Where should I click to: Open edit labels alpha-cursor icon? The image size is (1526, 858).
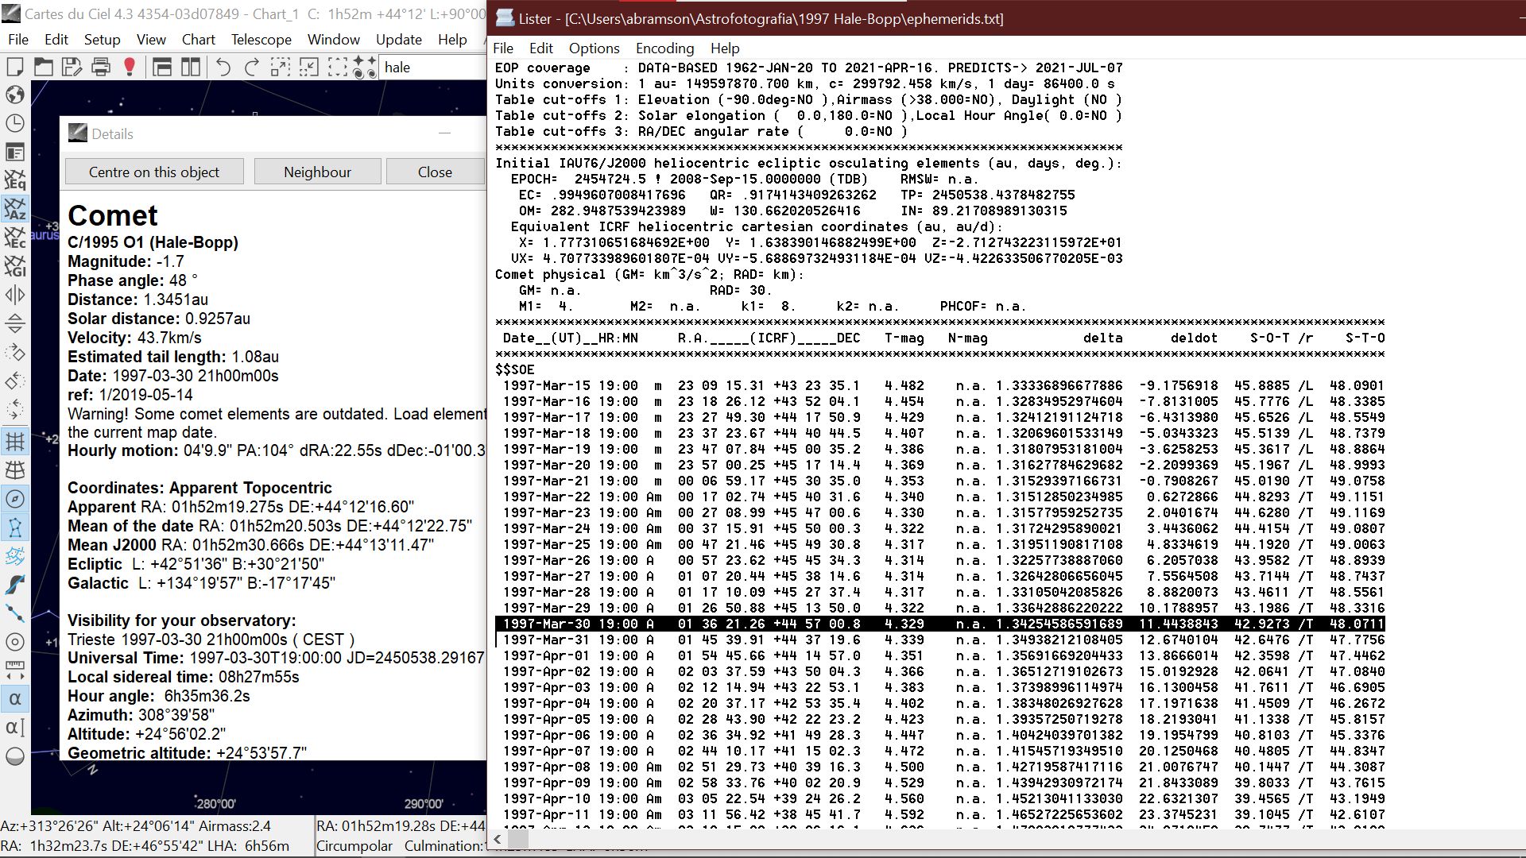15,728
